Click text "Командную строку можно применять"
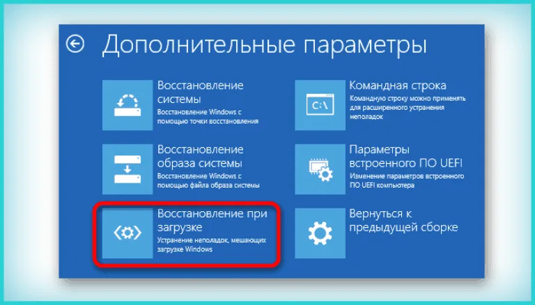 pos(408,99)
